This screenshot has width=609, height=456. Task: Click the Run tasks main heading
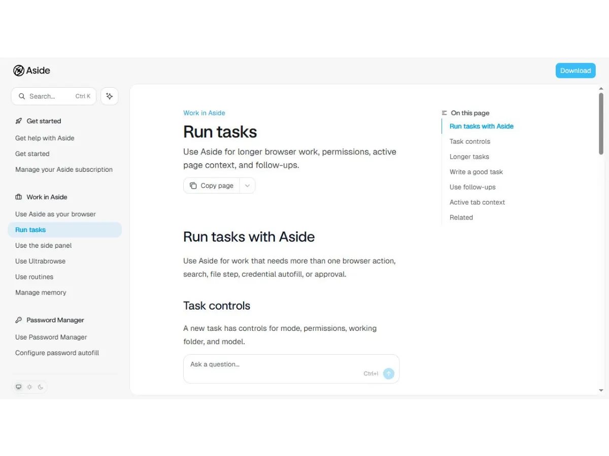[x=220, y=132]
